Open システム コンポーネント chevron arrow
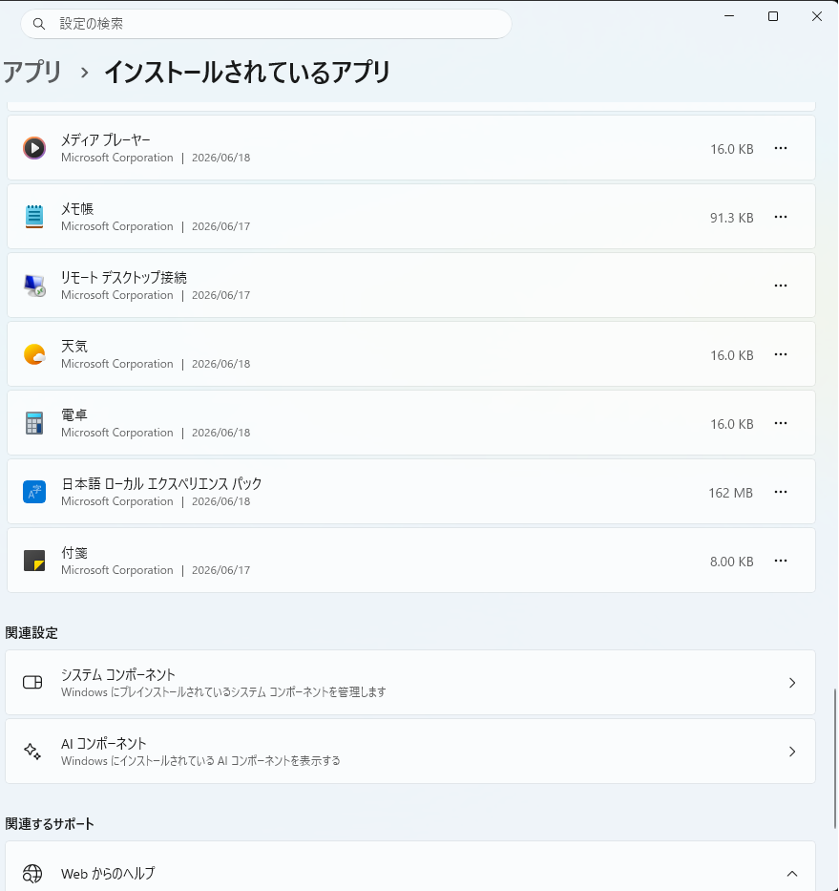Image resolution: width=839 pixels, height=891 pixels. (x=792, y=683)
